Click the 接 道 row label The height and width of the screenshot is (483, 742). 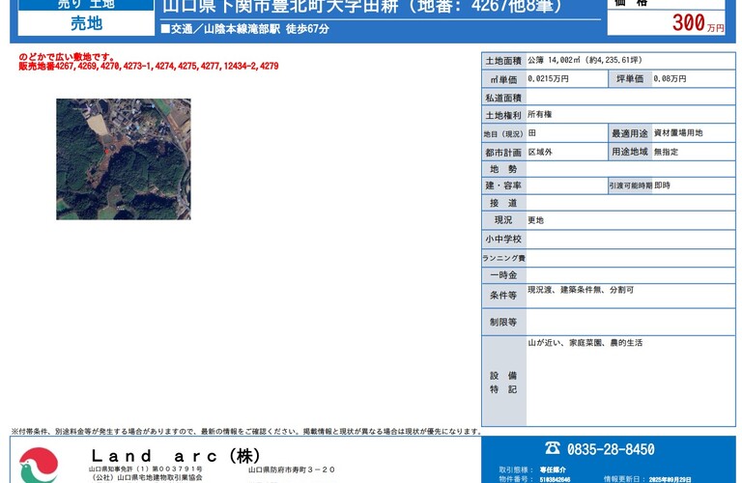click(503, 203)
